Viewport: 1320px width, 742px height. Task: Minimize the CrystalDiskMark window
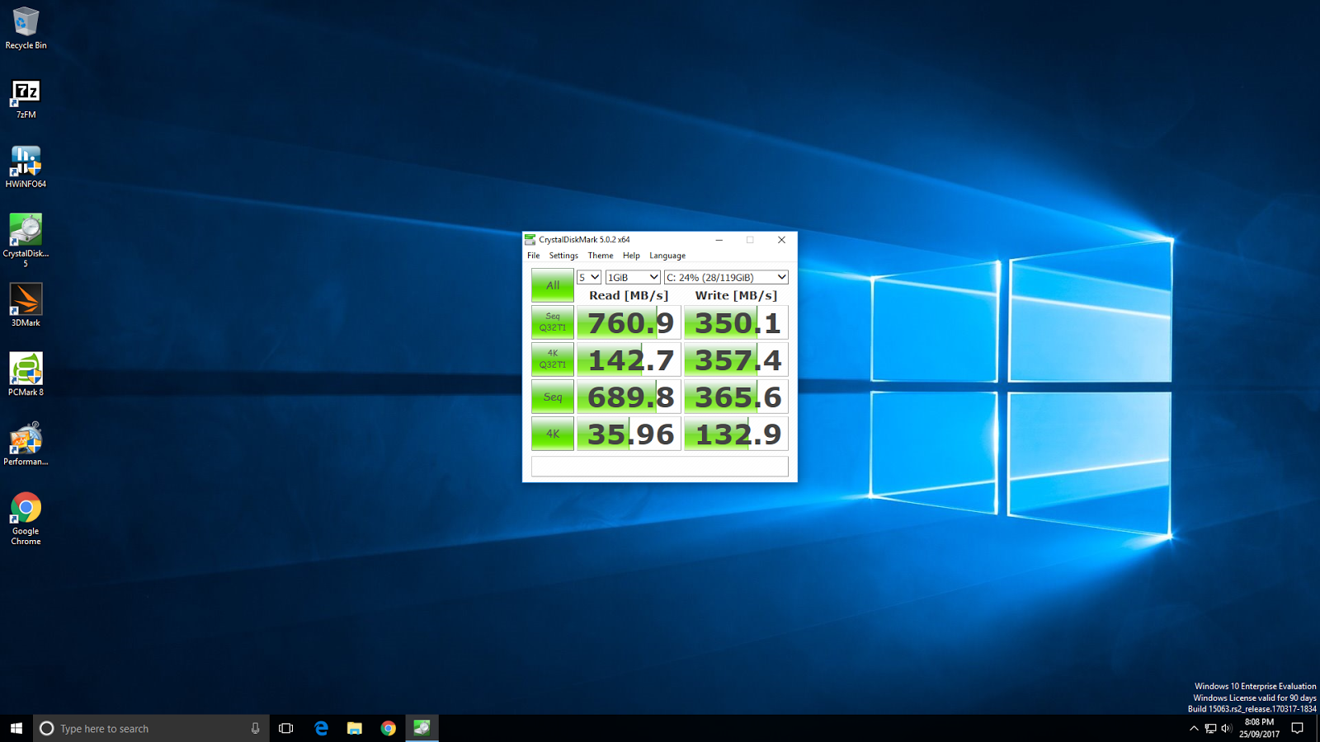coord(719,240)
